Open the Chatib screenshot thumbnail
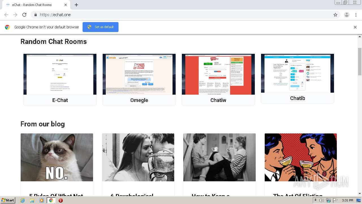 (298, 73)
